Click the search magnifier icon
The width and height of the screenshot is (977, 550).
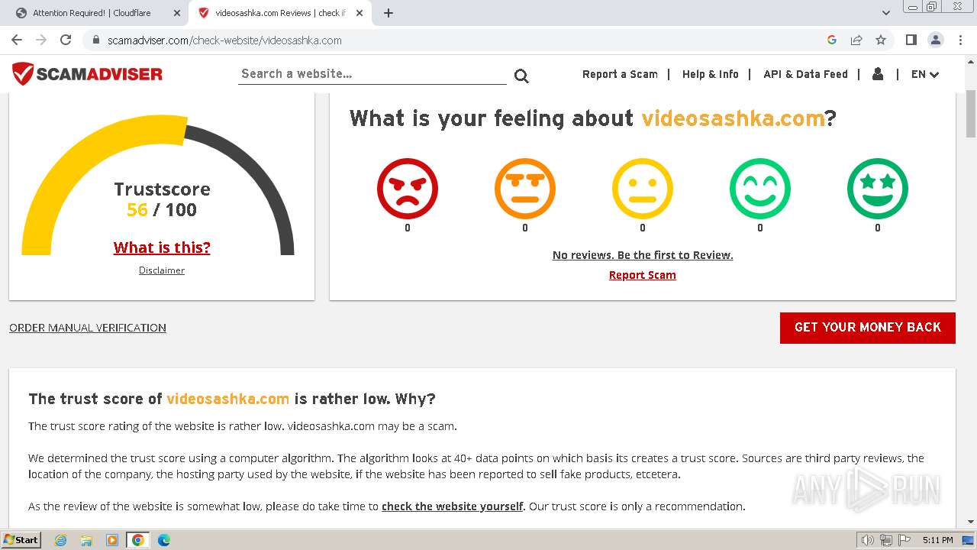(x=521, y=76)
